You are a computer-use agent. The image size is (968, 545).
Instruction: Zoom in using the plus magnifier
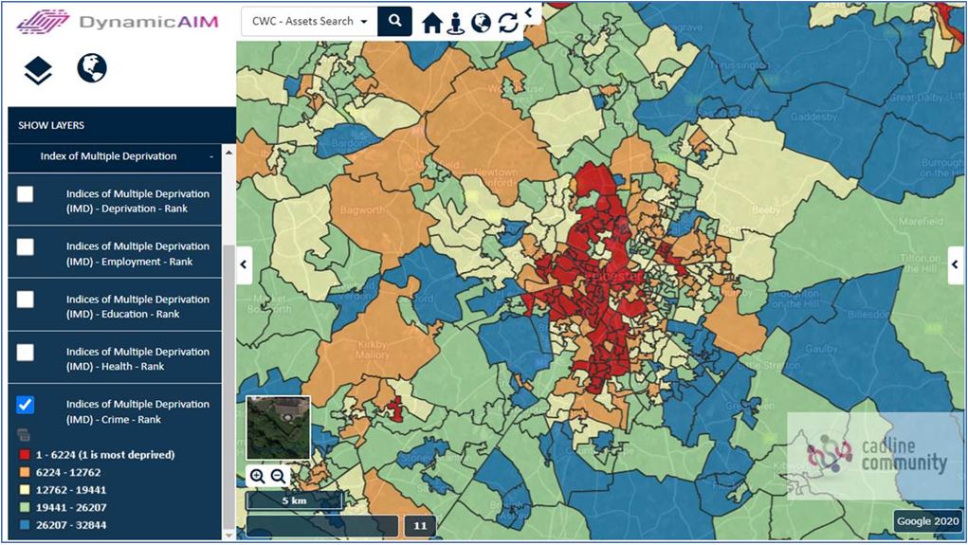(x=258, y=477)
